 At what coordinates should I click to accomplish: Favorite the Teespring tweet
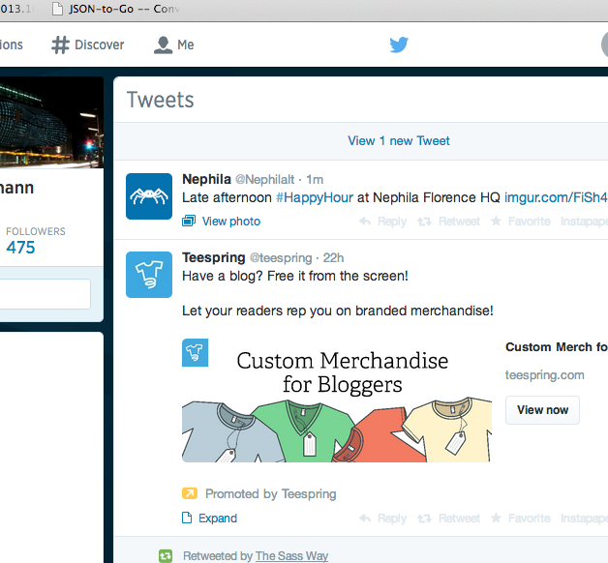point(520,519)
